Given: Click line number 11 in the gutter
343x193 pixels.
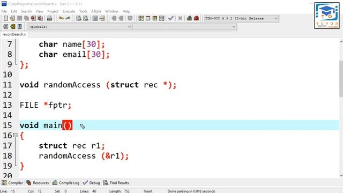Looking at the screenshot, I should tap(7, 85).
